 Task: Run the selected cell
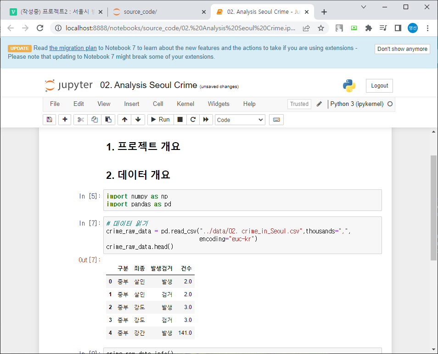tap(161, 120)
